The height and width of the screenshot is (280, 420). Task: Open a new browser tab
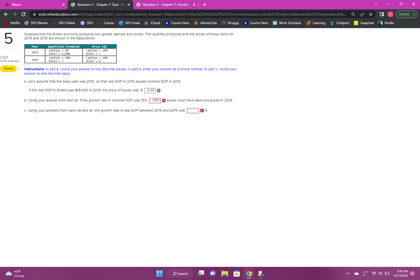click(204, 5)
